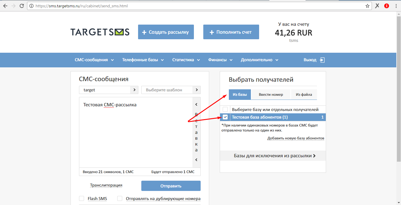The width and height of the screenshot is (401, 205).
Task: Click 'Выбрать получателей' heading
Action: click(261, 80)
